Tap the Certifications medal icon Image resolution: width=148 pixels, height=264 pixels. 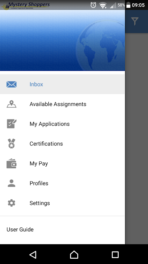click(x=12, y=144)
